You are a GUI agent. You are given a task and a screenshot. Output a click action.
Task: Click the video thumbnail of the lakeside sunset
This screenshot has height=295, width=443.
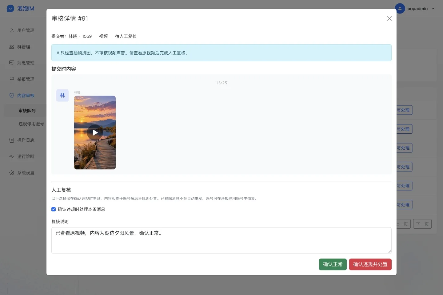[95, 132]
